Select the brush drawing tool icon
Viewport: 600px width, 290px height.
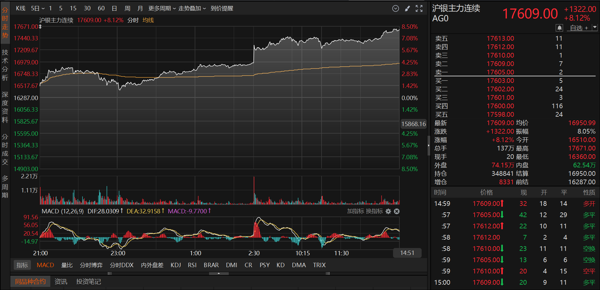click(407, 8)
